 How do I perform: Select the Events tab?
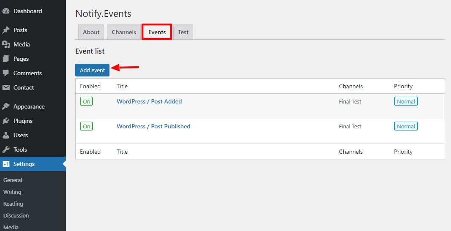coord(157,32)
